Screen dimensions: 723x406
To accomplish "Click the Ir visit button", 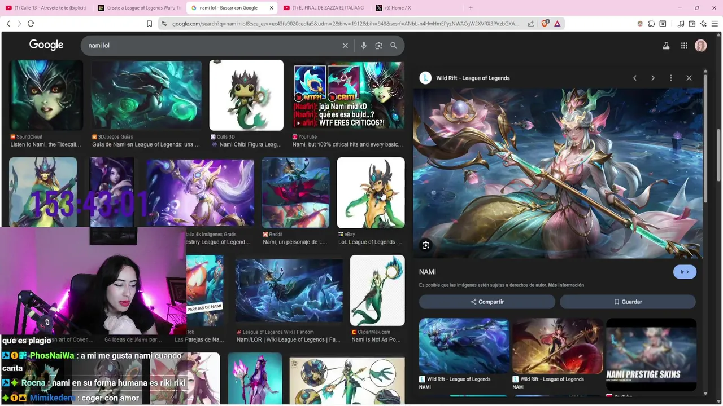I will point(685,272).
